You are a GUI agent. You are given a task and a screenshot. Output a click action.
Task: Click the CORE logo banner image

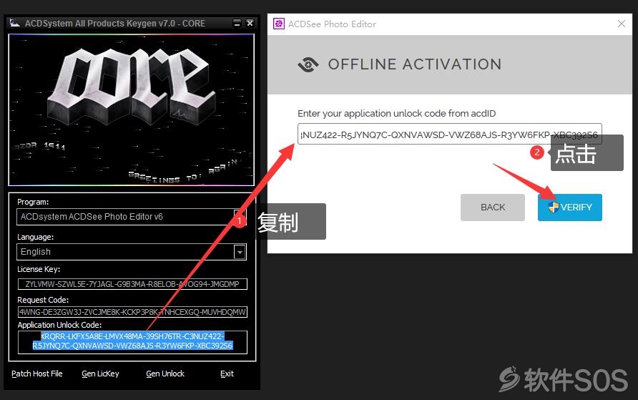pyautogui.click(x=132, y=110)
